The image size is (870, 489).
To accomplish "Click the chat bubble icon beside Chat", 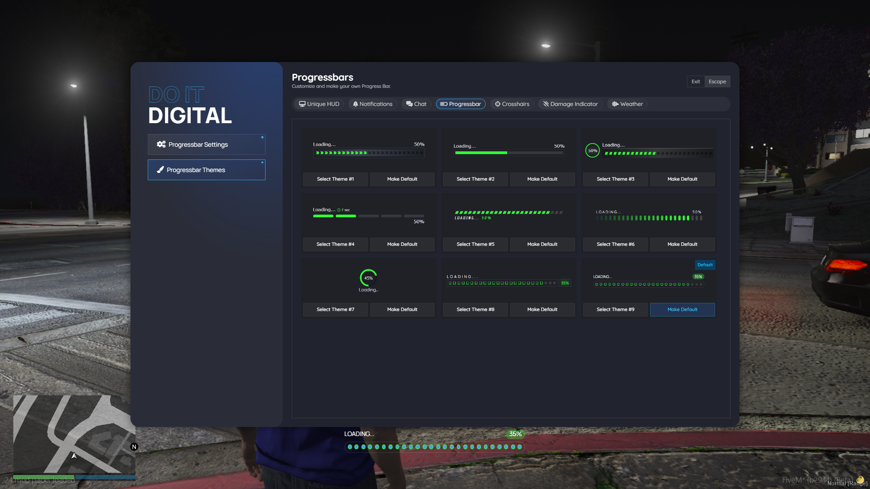I will (x=409, y=104).
